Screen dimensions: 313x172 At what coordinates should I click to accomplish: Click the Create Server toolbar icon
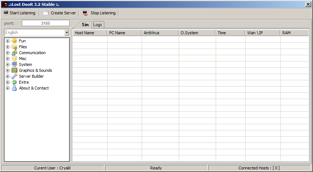(46, 13)
